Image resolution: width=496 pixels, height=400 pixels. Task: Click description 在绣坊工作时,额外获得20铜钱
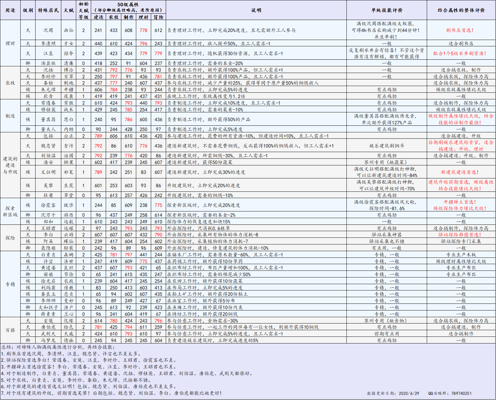pyautogui.click(x=202, y=314)
